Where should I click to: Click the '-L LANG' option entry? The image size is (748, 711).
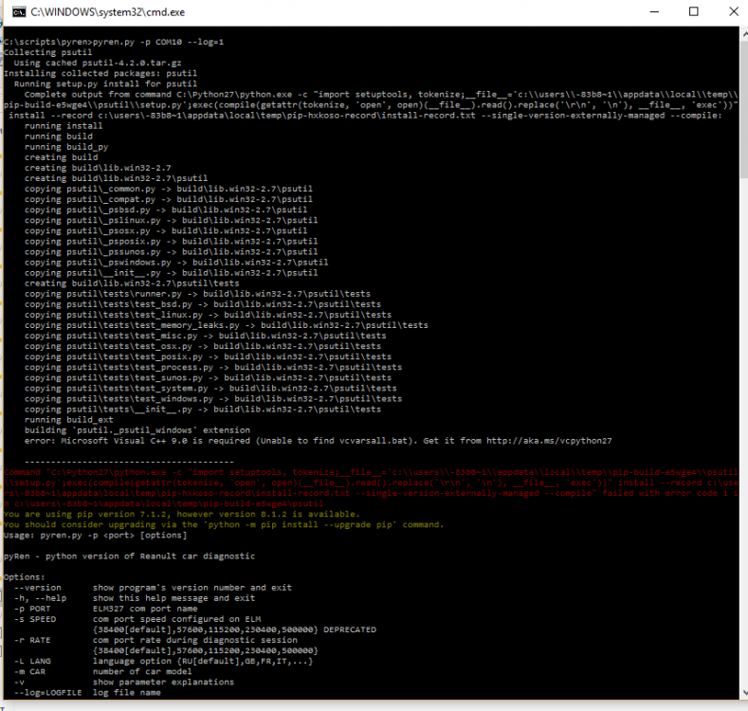pyautogui.click(x=32, y=662)
